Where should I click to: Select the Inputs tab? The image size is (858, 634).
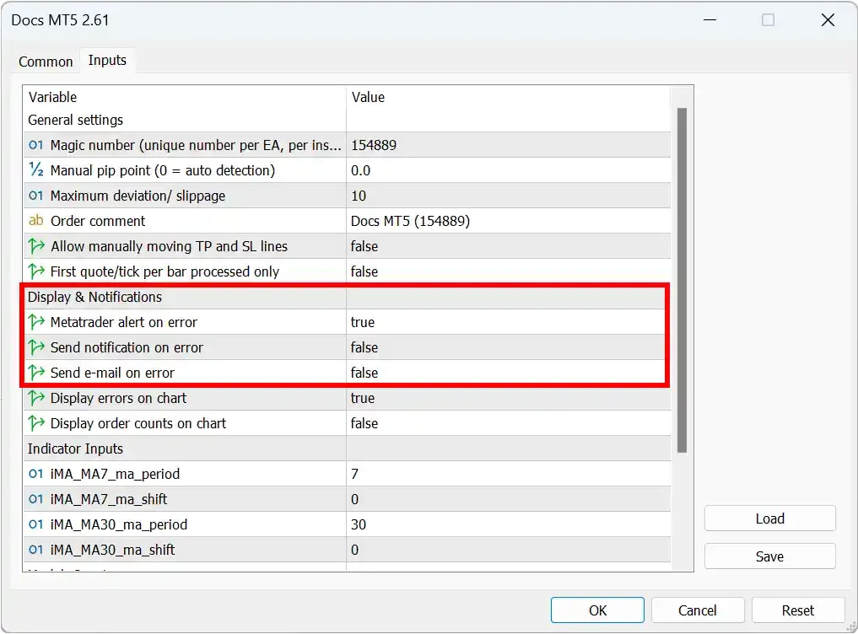[x=107, y=60]
